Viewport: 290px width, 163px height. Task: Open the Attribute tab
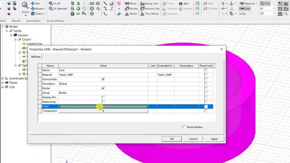click(x=35, y=57)
